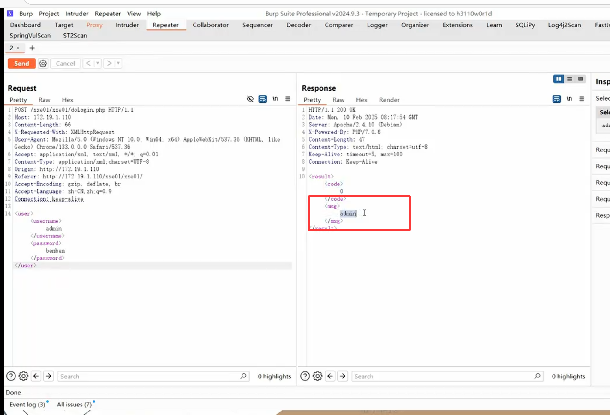Open the Response Render tab
Viewport: 610px width, 415px height.
[x=389, y=100]
